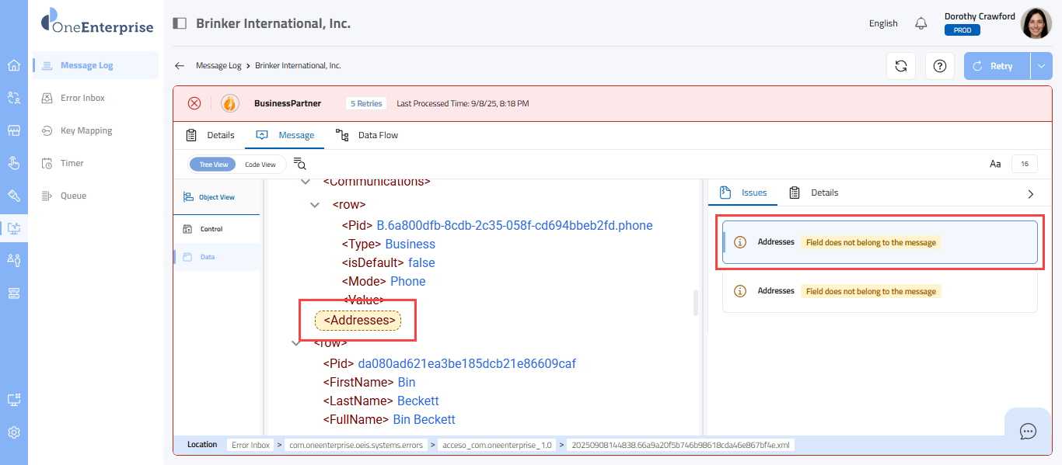Switch to Tree View toggle
The width and height of the screenshot is (1062, 465).
(214, 165)
